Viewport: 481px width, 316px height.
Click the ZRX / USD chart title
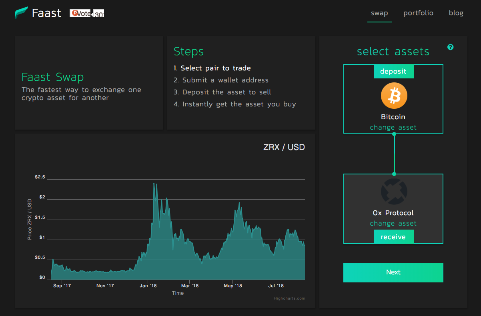tap(284, 147)
